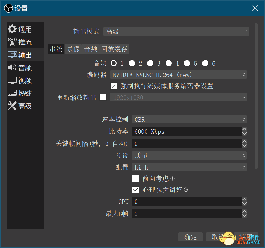Open the 热键 hotkeys keyboard icon
Image resolution: width=265 pixels, height=248 pixels.
(x=12, y=93)
